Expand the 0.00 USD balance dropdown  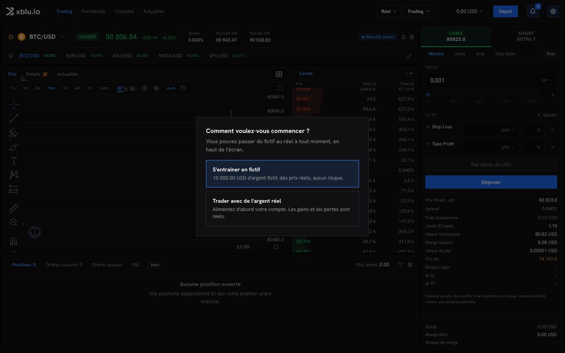pyautogui.click(x=469, y=11)
